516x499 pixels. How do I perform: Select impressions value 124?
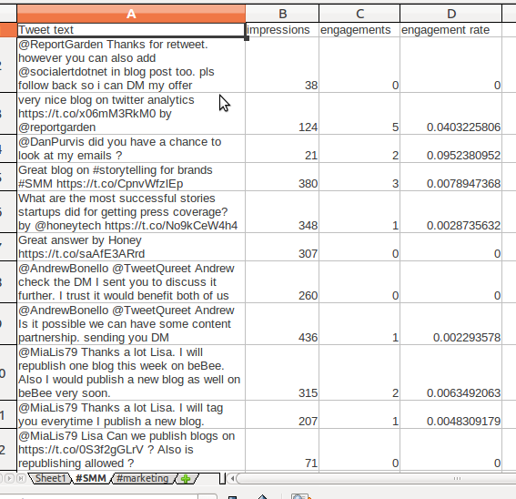pyautogui.click(x=282, y=114)
